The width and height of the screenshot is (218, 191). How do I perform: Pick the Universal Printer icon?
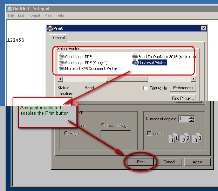click(135, 63)
